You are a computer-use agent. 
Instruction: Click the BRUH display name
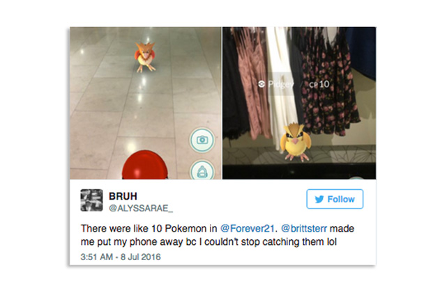click(x=123, y=196)
